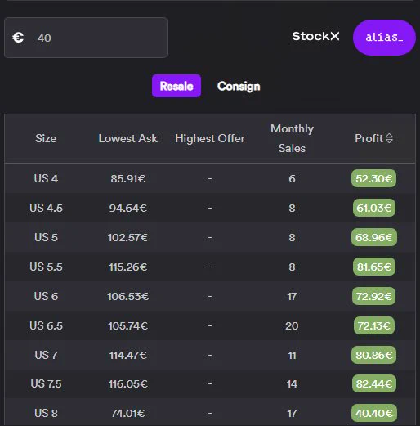The image size is (420, 426).
Task: Click the 61.03€ profit badge
Action: click(x=374, y=208)
